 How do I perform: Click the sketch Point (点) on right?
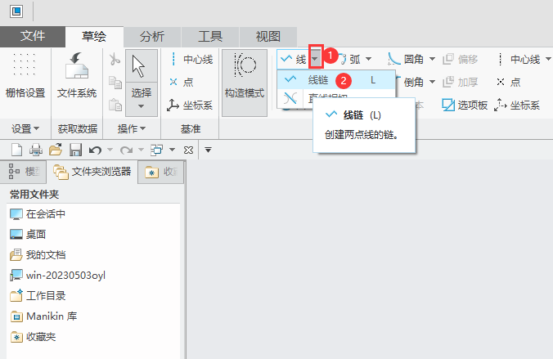[509, 82]
